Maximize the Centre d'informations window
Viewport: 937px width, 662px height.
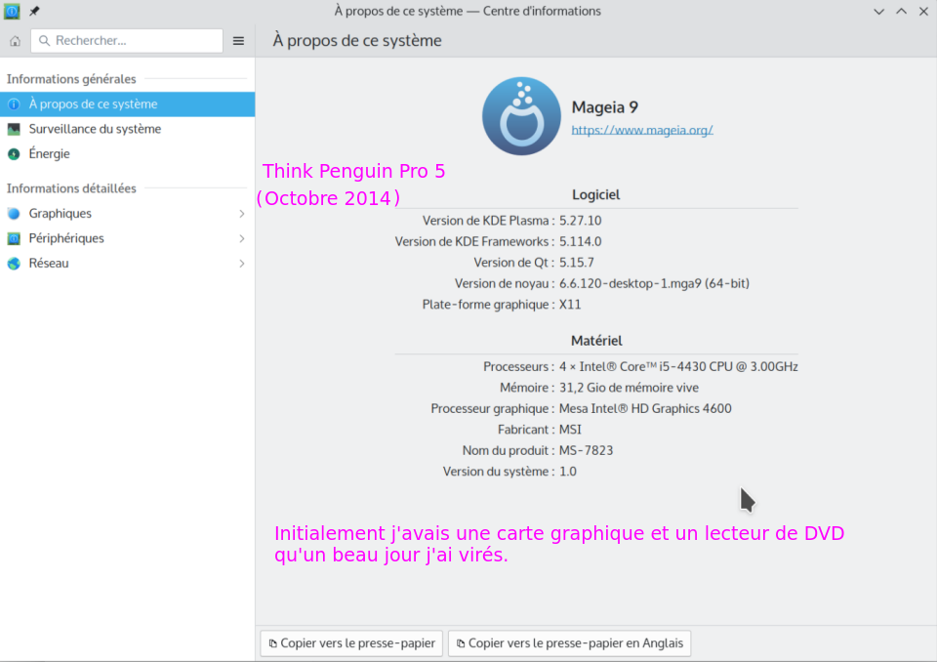[901, 12]
